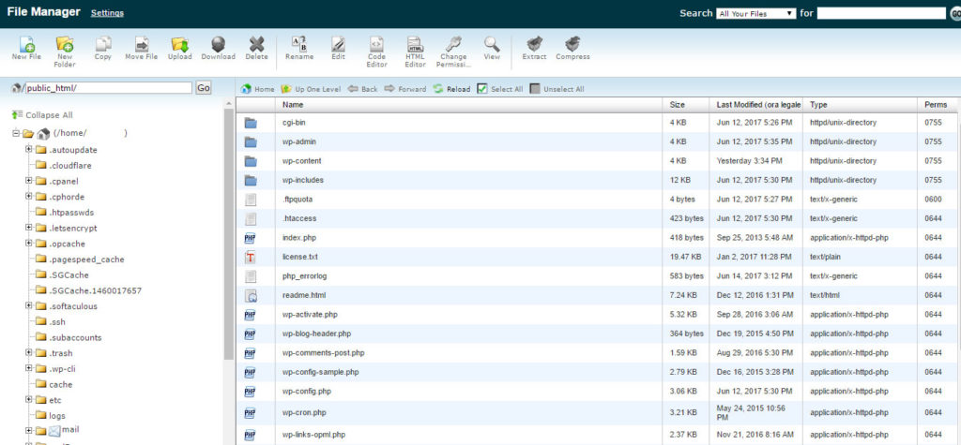
Task: Sort by Last Modified column header
Action: 758,105
